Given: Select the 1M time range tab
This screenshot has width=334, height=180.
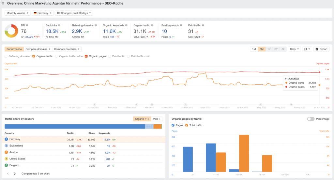Looking at the screenshot, I should pyautogui.click(x=254, y=49).
